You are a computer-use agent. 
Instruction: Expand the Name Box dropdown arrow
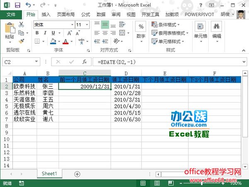coord(37,61)
